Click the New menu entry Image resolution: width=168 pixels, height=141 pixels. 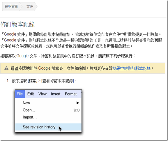pyautogui.click(x=48, y=103)
